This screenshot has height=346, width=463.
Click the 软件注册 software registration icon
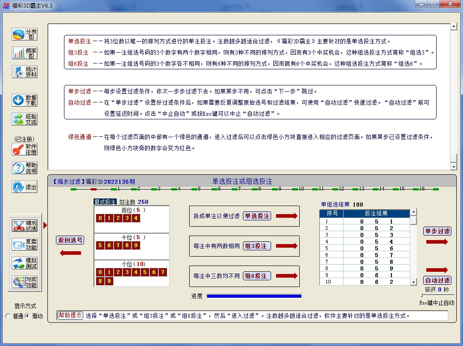tap(25, 149)
